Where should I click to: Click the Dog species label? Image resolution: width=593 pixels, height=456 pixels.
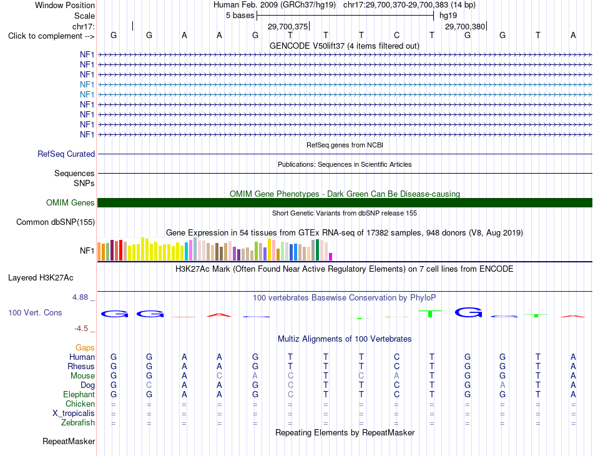pyautogui.click(x=87, y=385)
